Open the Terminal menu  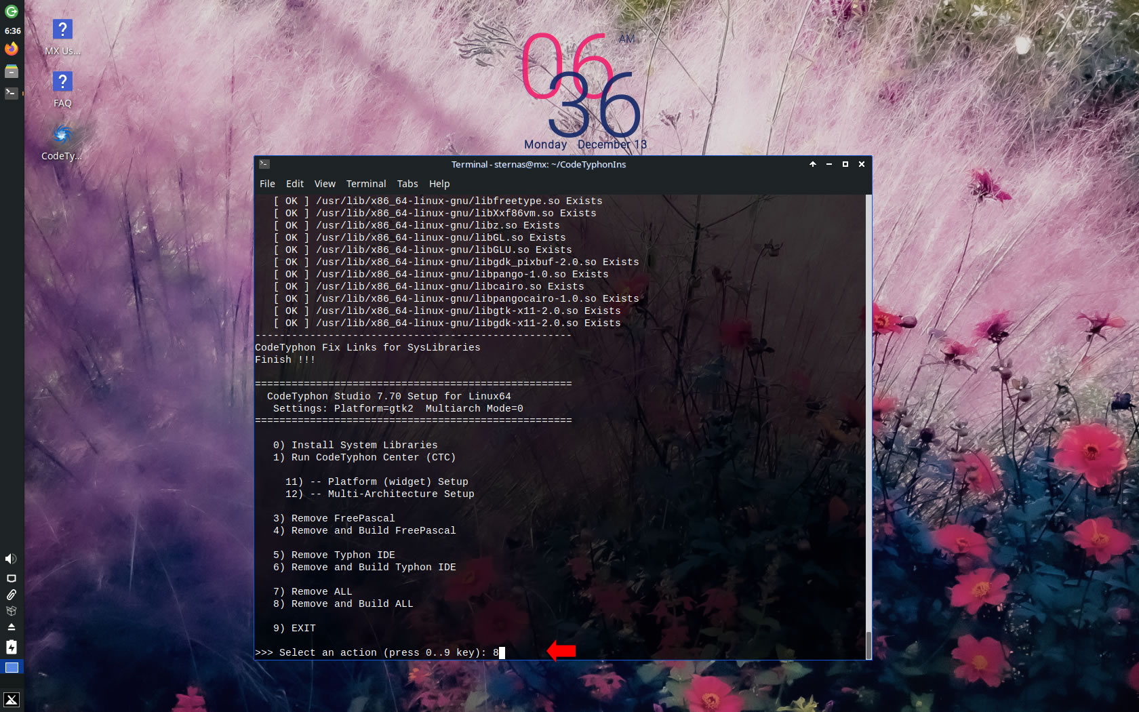click(x=366, y=184)
